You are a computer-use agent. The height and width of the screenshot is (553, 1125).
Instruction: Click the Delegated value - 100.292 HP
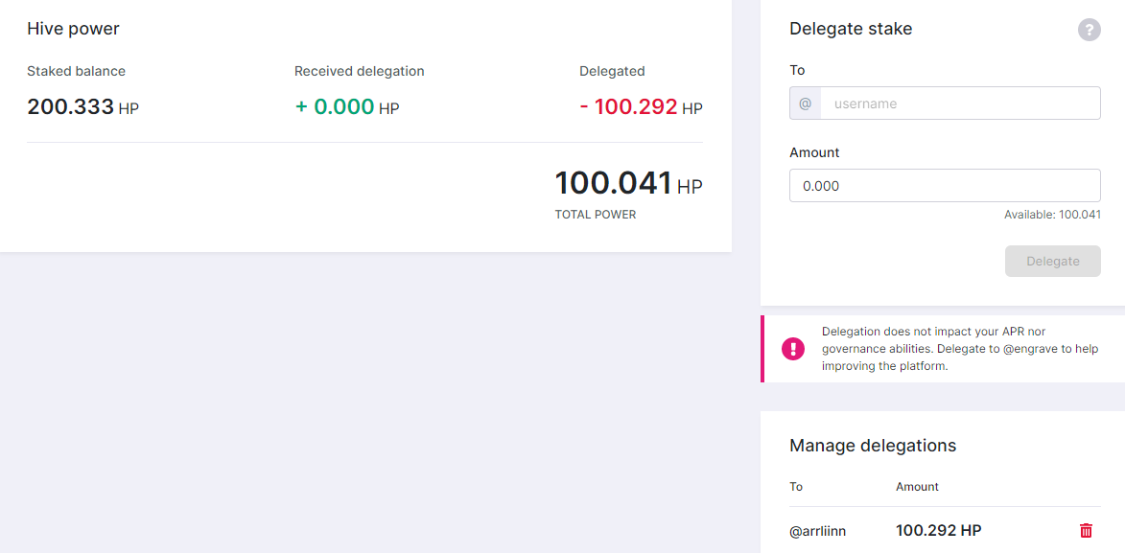pyautogui.click(x=641, y=107)
